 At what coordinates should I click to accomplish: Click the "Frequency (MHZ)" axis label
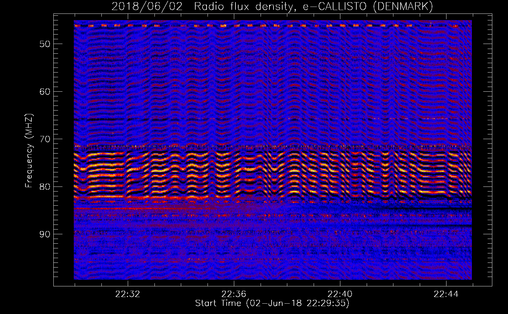click(x=29, y=151)
